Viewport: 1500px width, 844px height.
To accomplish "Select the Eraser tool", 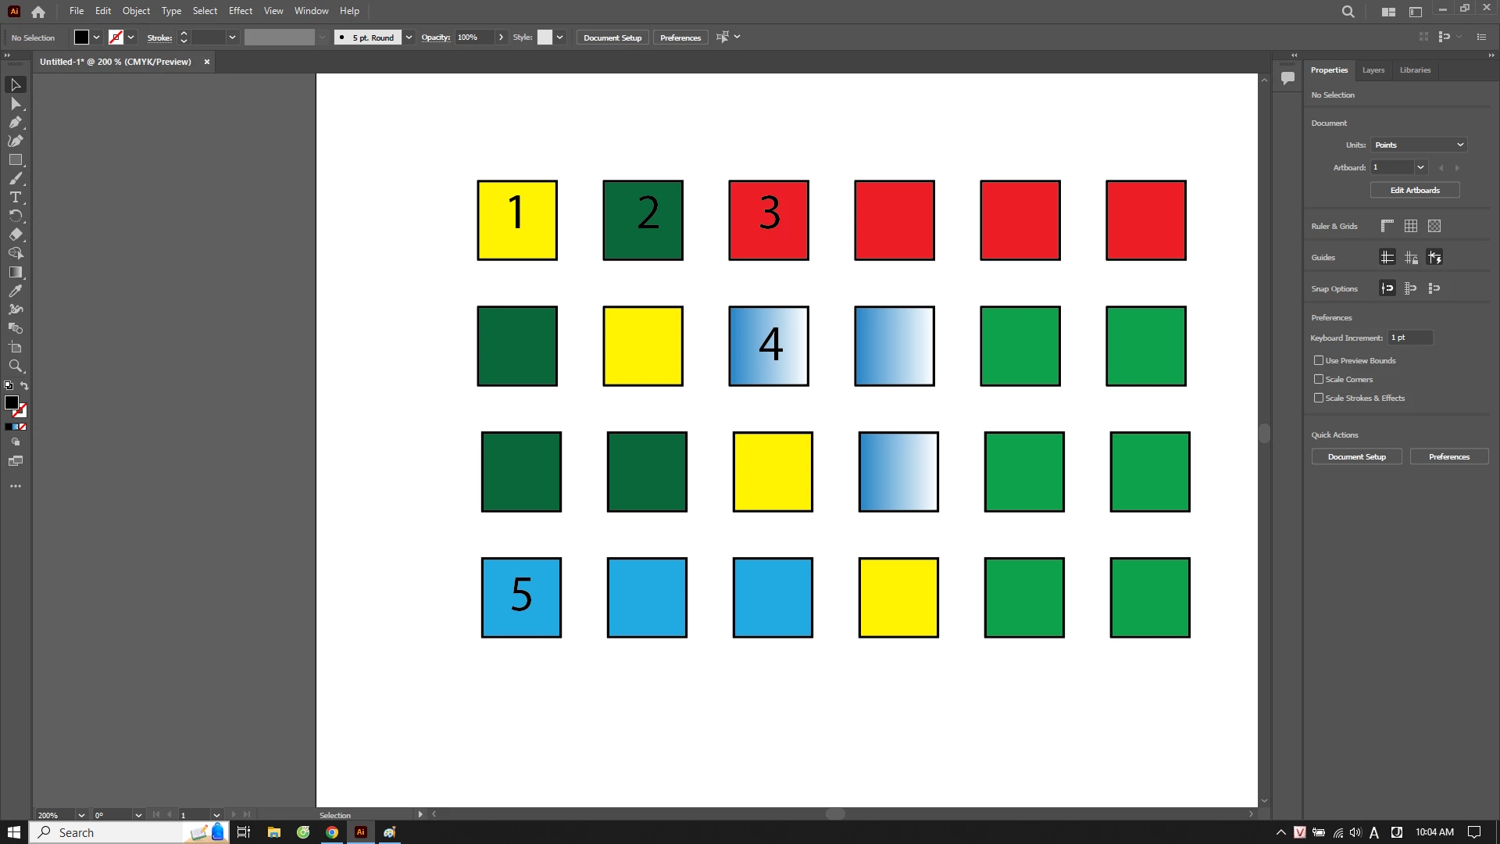I will (x=15, y=235).
